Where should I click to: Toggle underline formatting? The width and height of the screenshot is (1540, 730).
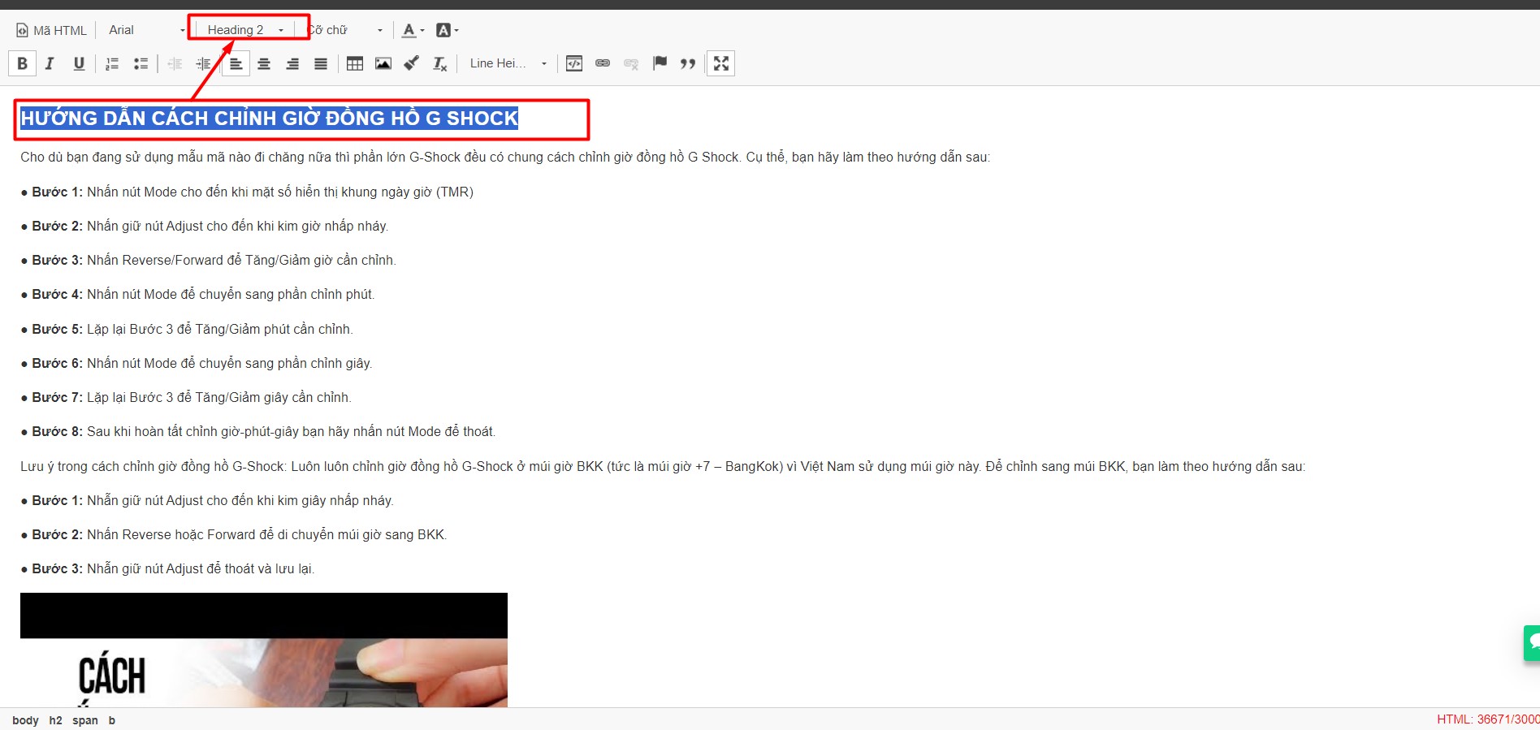point(79,63)
